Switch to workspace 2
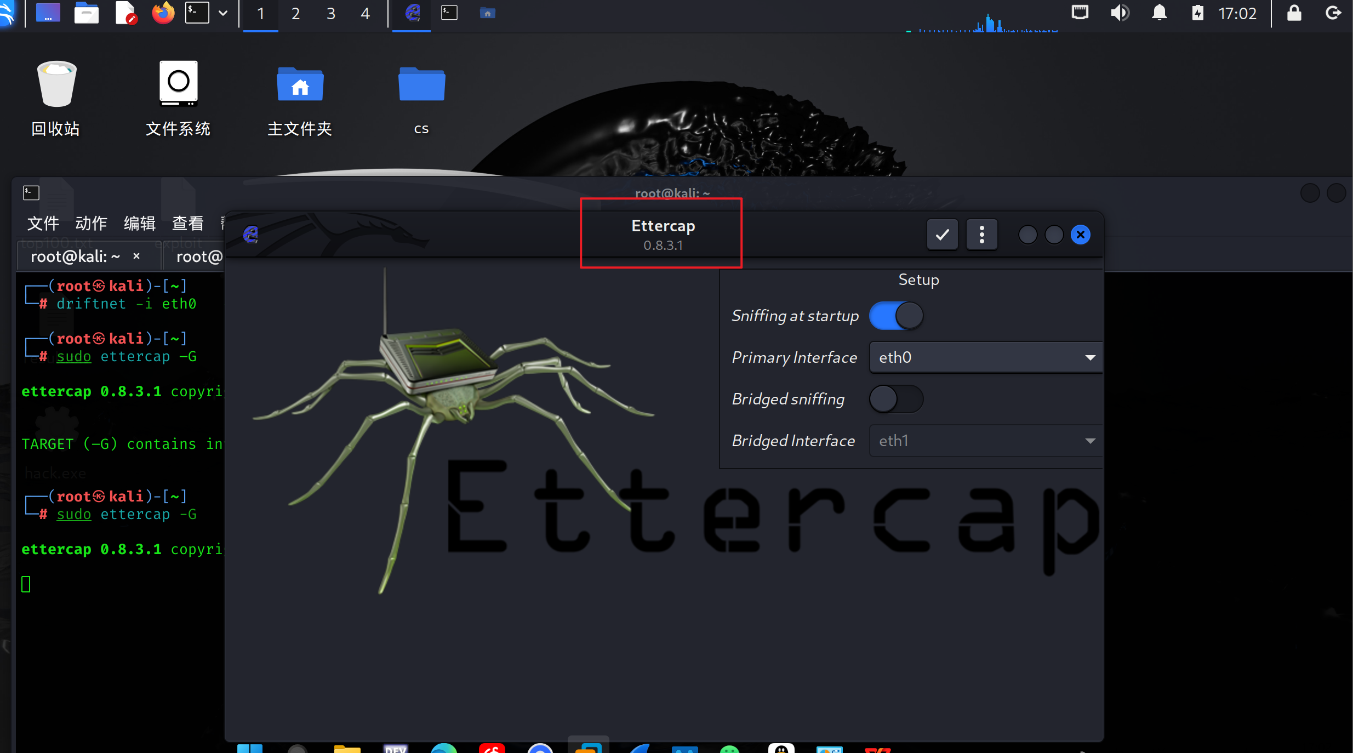The height and width of the screenshot is (753, 1353). coord(296,14)
